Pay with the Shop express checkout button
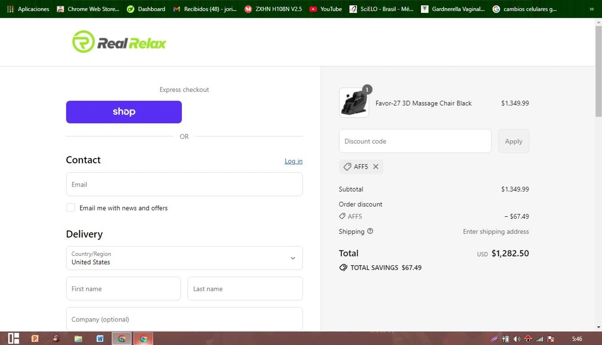The height and width of the screenshot is (345, 602). [124, 112]
